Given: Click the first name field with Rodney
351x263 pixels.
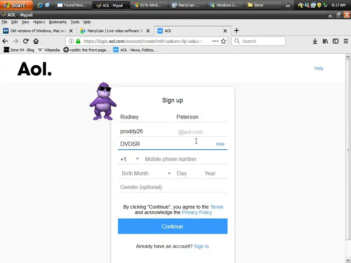Looking at the screenshot, I should click(145, 117).
